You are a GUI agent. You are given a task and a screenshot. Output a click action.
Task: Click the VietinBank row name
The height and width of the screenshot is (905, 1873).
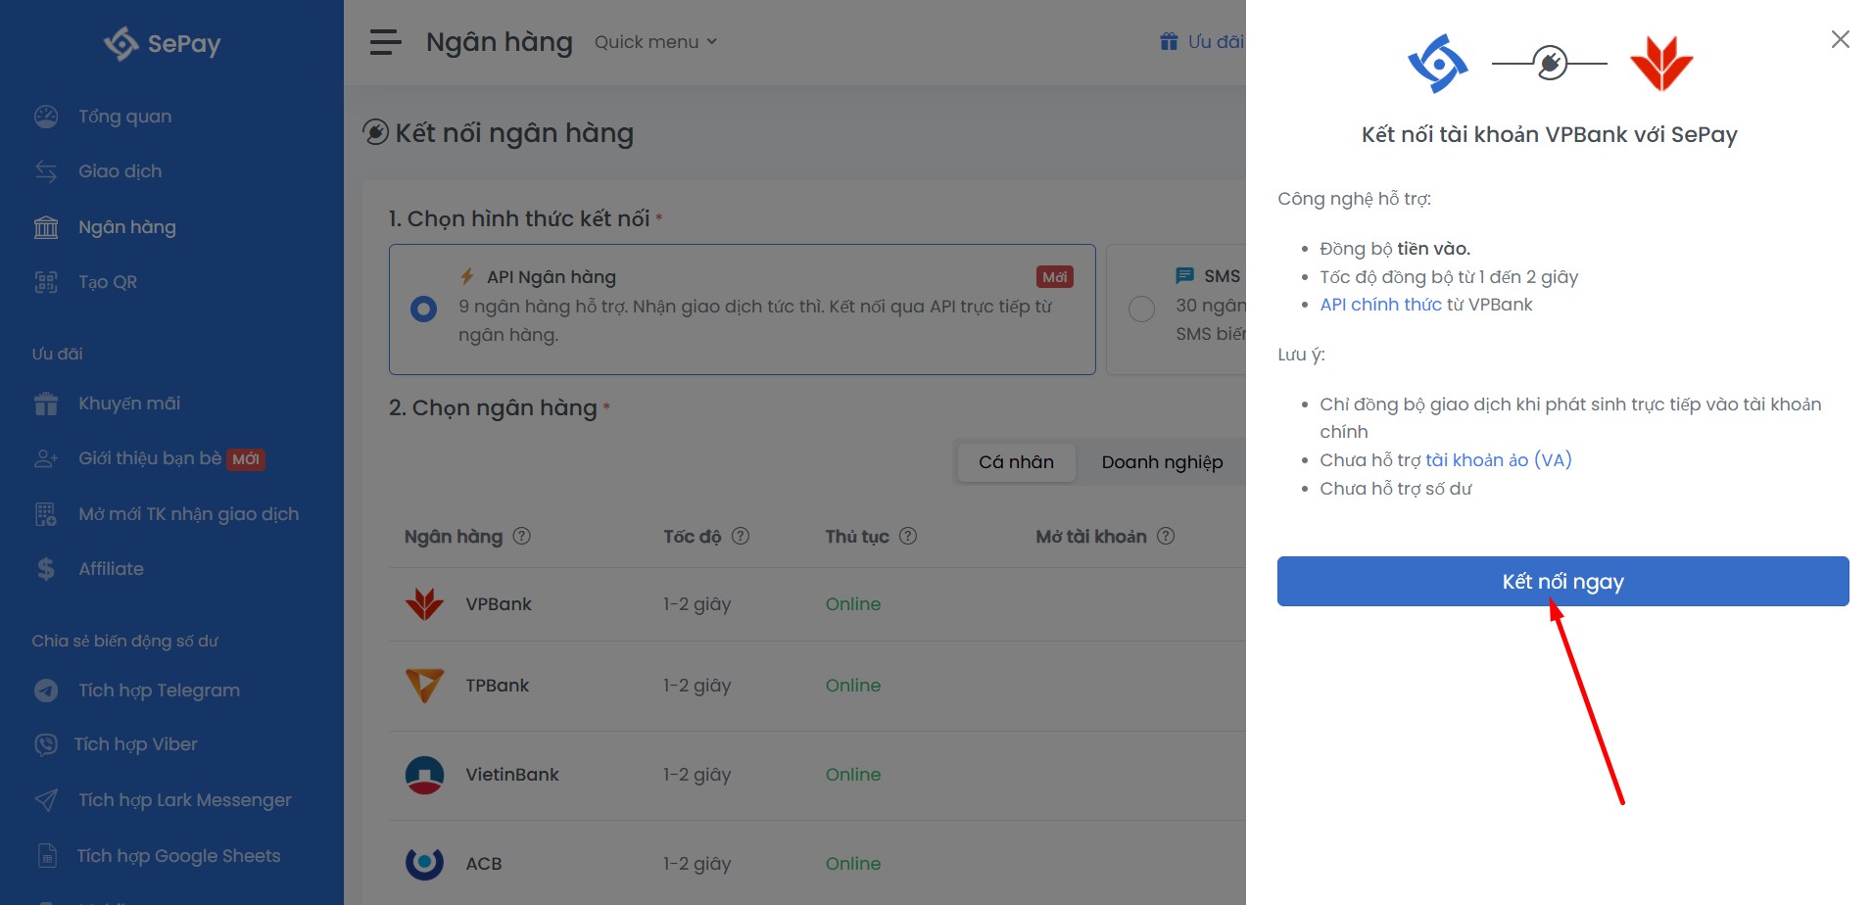click(512, 775)
